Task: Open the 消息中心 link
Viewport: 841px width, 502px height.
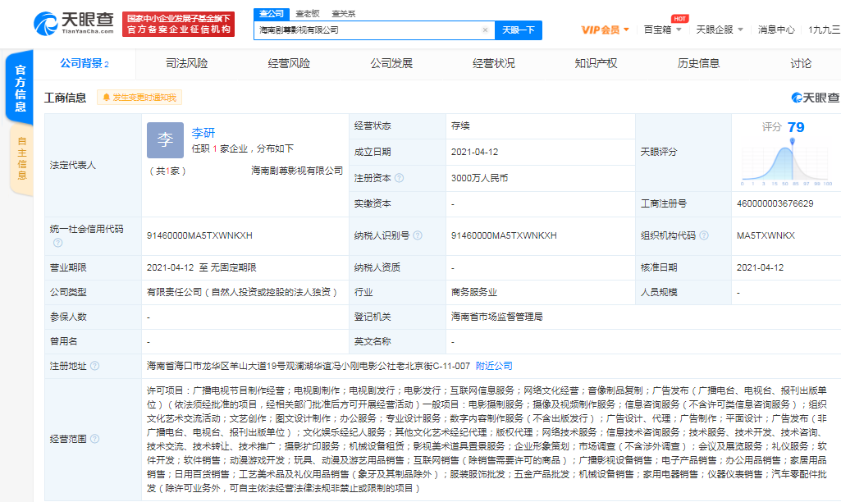Action: point(776,30)
